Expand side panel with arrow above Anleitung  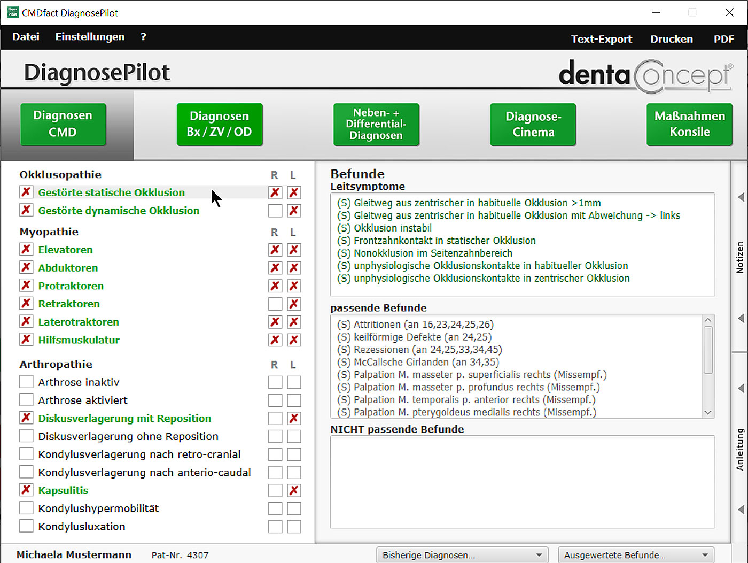coord(741,388)
